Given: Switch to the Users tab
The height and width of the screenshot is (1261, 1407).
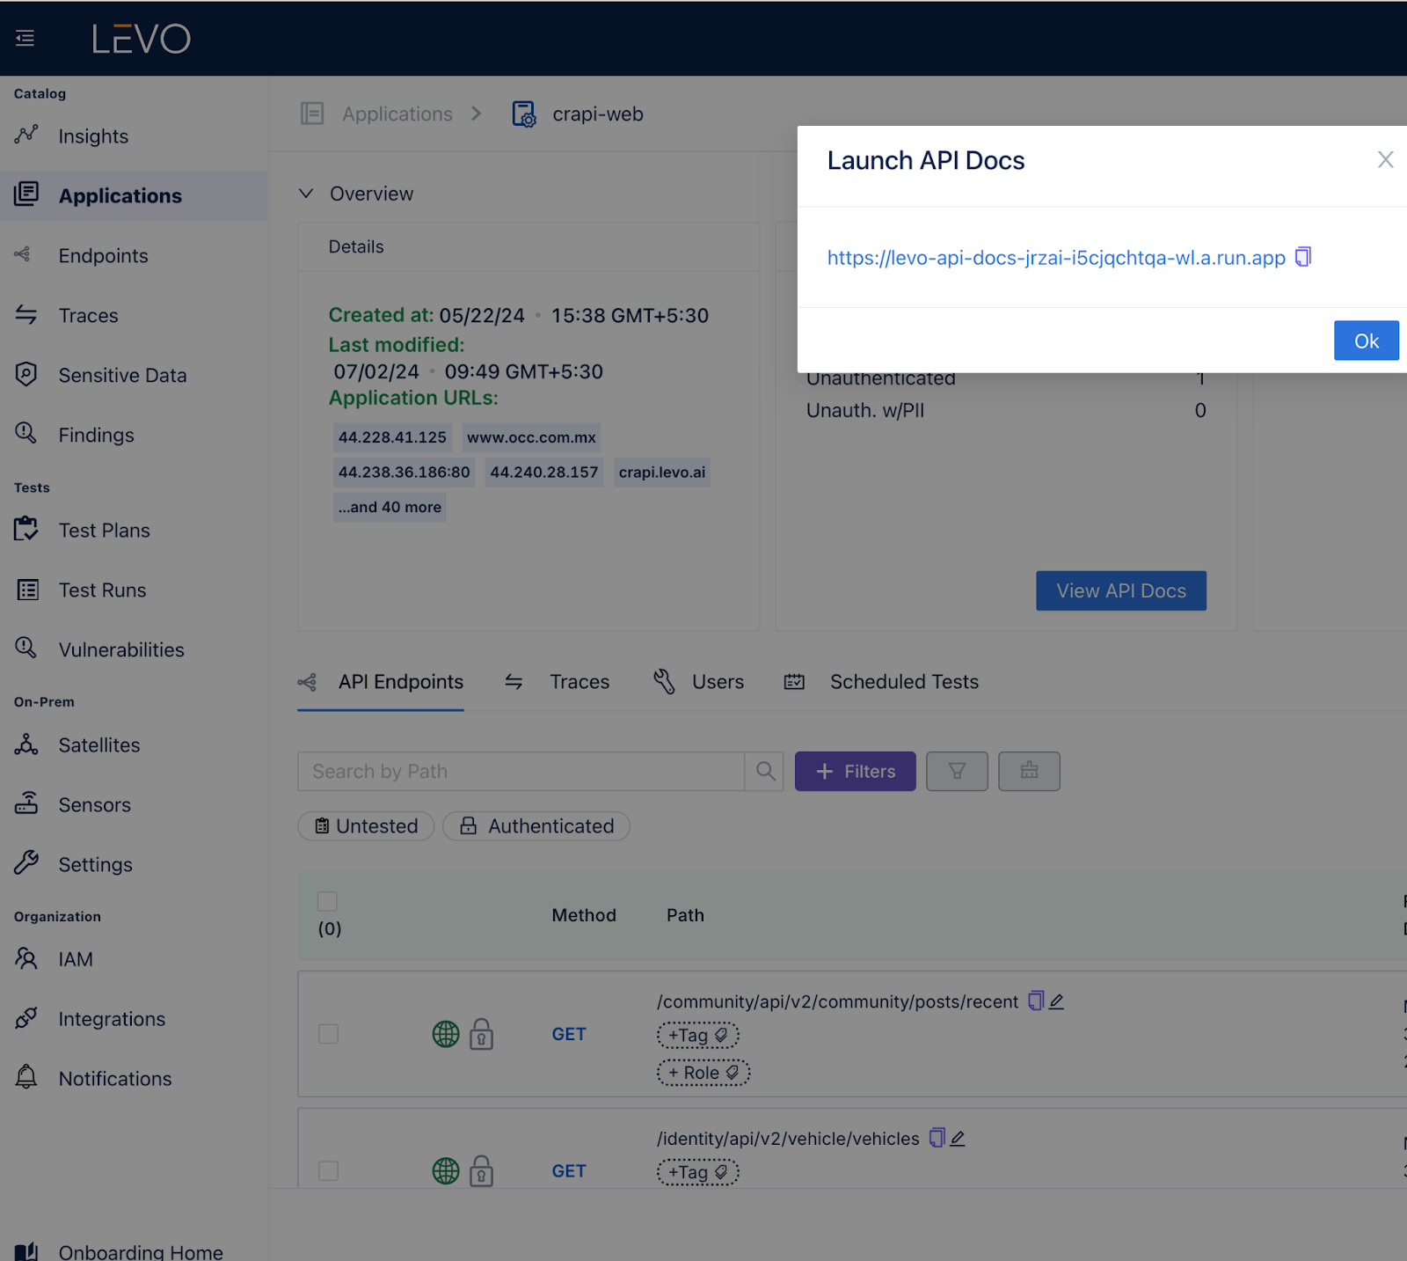Looking at the screenshot, I should (x=718, y=681).
